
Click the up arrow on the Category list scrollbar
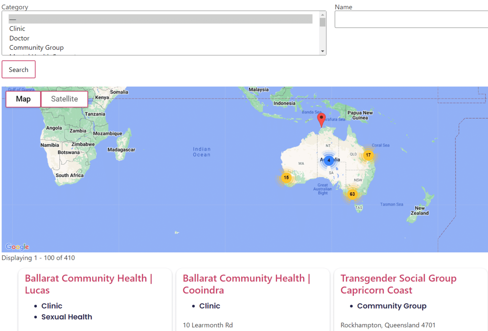click(x=322, y=15)
